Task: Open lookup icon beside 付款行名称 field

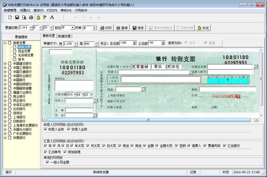Action: 256,67
